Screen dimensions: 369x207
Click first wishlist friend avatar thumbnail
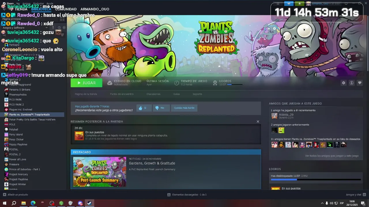click(x=274, y=145)
